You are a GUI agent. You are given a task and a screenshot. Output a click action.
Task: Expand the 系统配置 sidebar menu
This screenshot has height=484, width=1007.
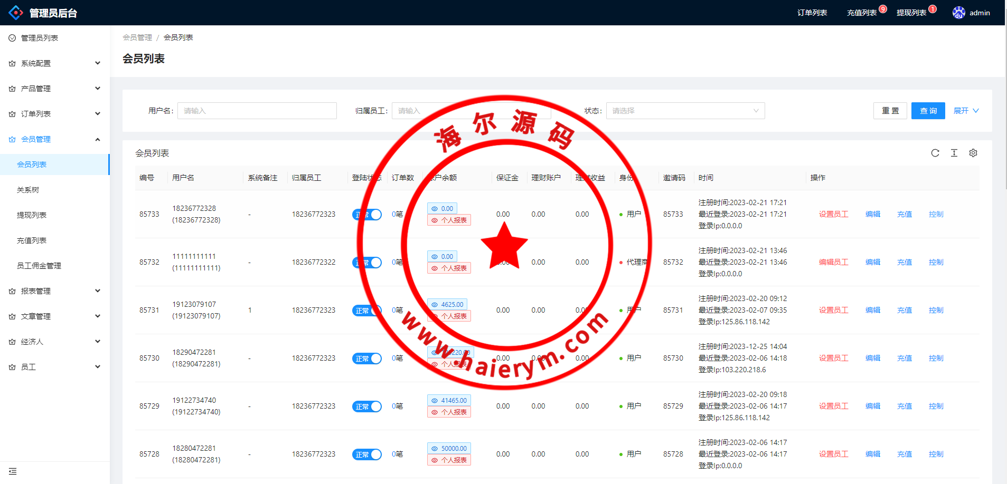[55, 63]
